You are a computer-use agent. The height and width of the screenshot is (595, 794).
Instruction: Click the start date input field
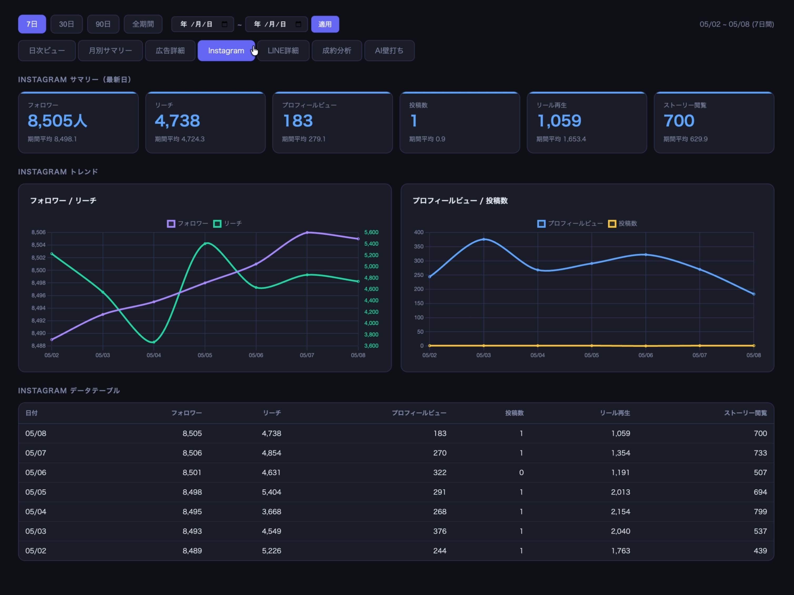203,24
